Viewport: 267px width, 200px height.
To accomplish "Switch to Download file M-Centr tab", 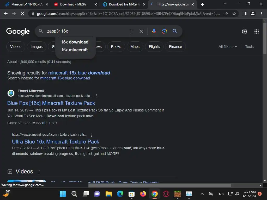I will 124,4.
